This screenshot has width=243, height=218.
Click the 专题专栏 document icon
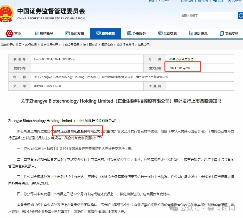point(222,33)
